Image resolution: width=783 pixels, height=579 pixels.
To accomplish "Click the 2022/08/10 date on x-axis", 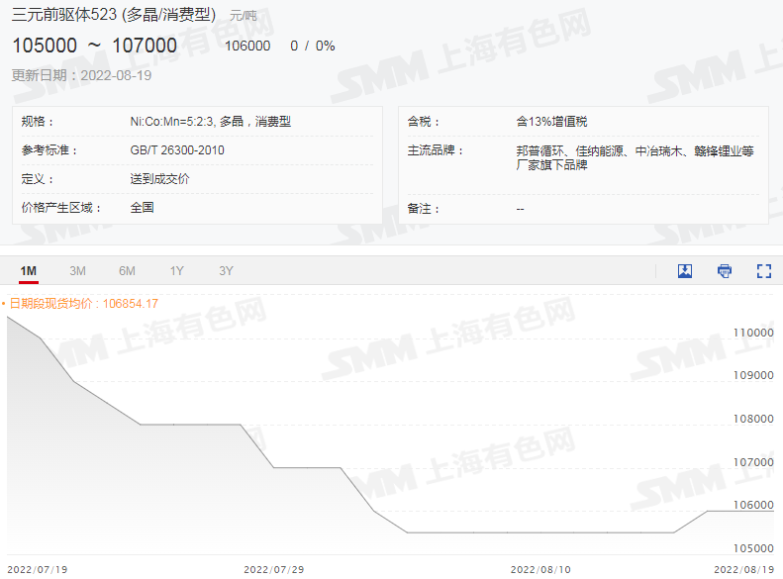I will coord(539,570).
